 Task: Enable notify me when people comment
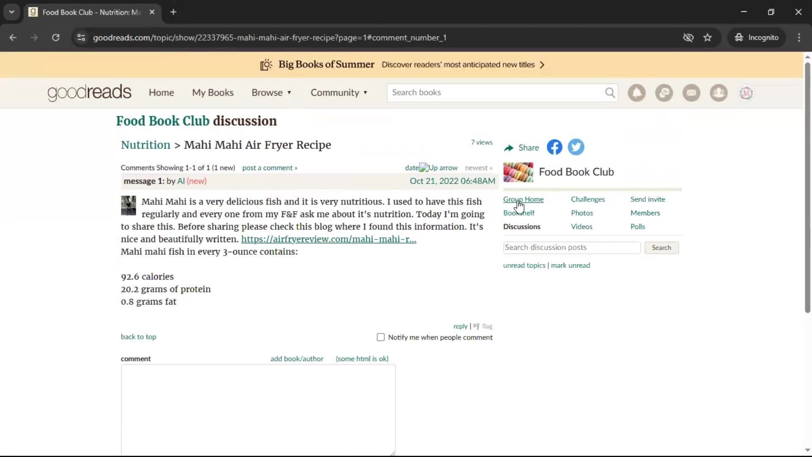point(381,337)
